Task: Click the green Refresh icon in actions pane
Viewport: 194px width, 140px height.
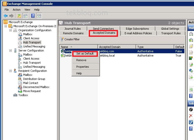Action: pyautogui.click(x=191, y=90)
